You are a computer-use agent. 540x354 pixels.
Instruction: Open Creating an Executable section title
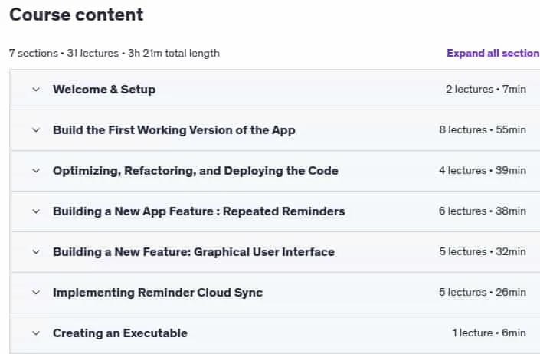coord(120,333)
